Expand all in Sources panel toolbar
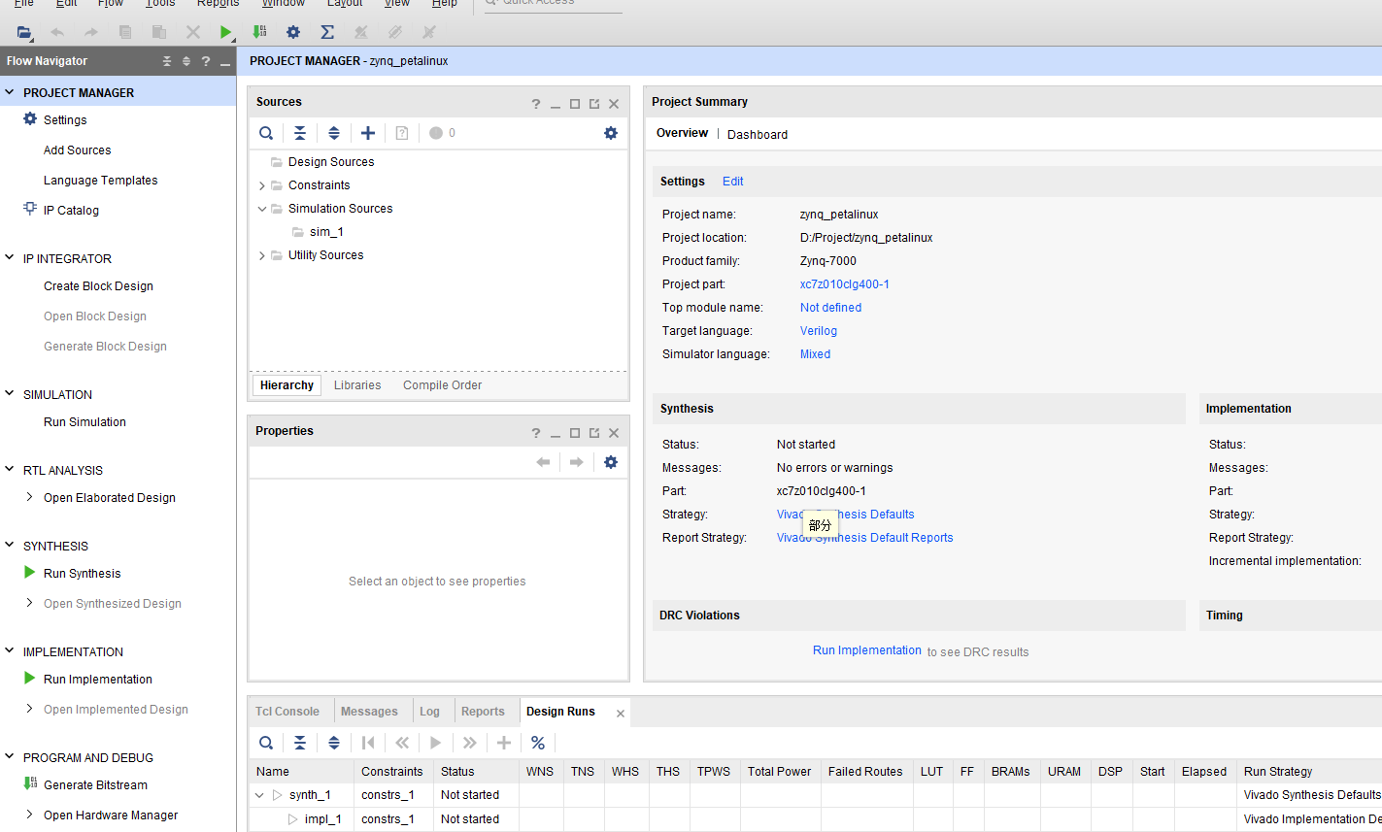Image resolution: width=1382 pixels, height=832 pixels. 334,133
